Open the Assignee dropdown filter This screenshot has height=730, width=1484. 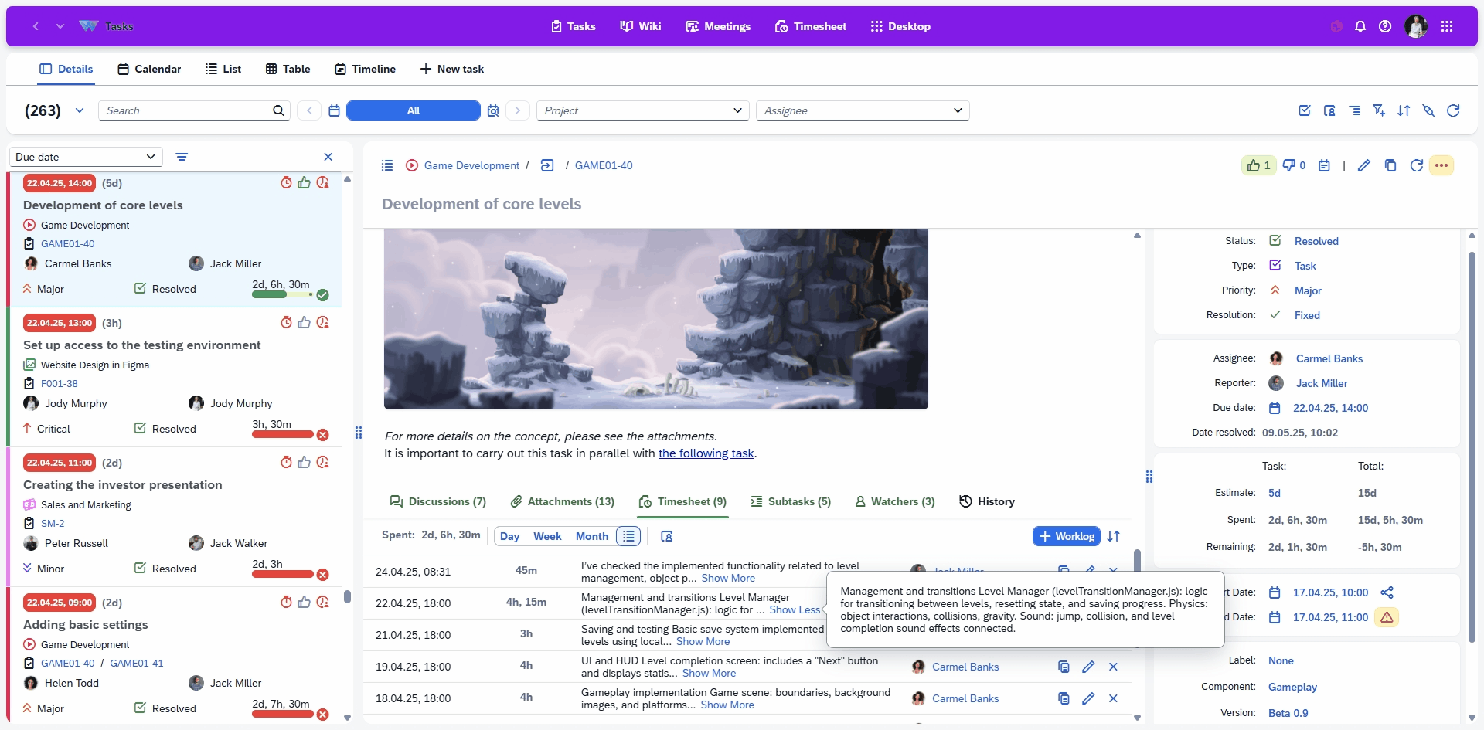[x=863, y=110]
